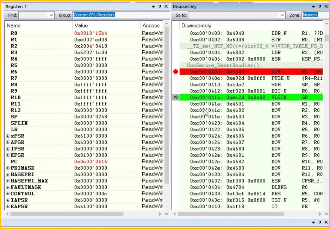Click the green current PC arrow marker
The image size is (330, 229).
(x=176, y=97)
